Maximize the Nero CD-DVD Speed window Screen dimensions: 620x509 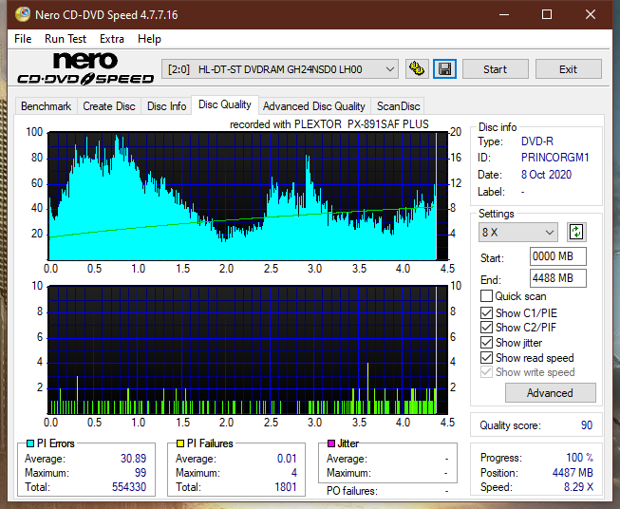tap(547, 14)
